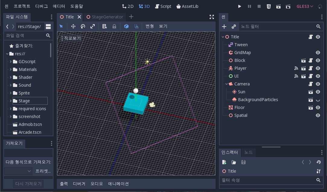This screenshot has width=327, height=192.
Task: Open the list selectable nodes tool
Action: (x=104, y=26)
